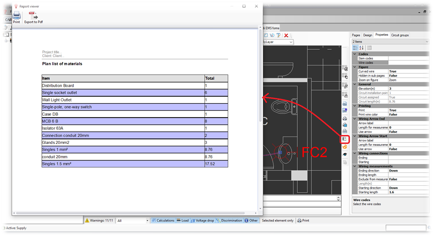Click the blue save disk icon in vertical toolbar

[345, 110]
